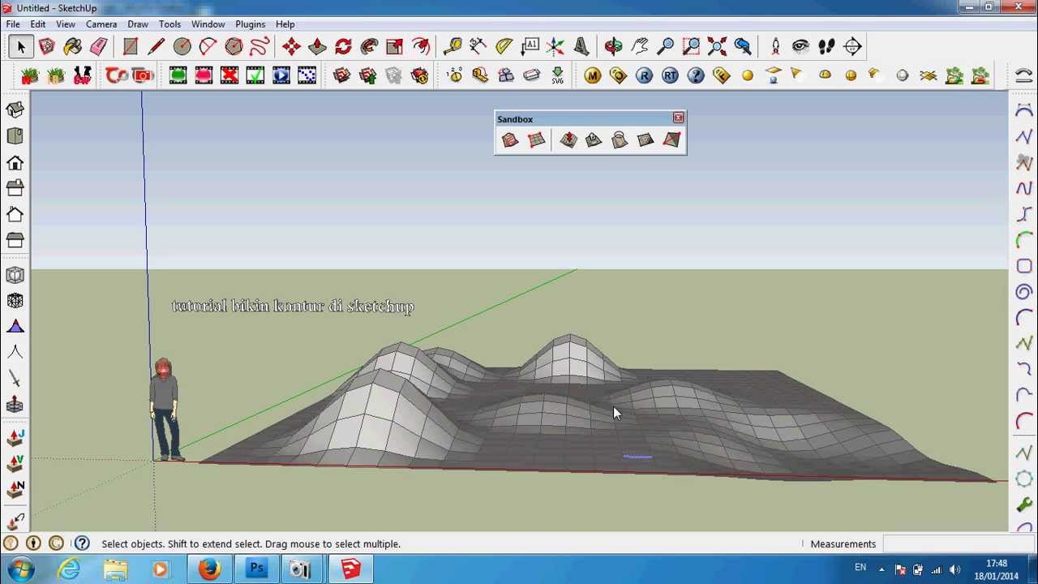The image size is (1038, 584).
Task: Open the Draw menu
Action: coord(138,24)
